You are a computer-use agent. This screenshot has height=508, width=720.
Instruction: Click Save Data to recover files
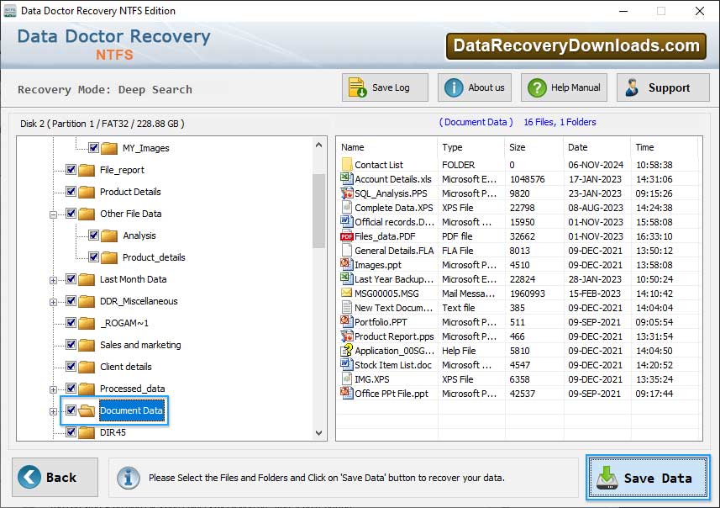[x=648, y=478]
